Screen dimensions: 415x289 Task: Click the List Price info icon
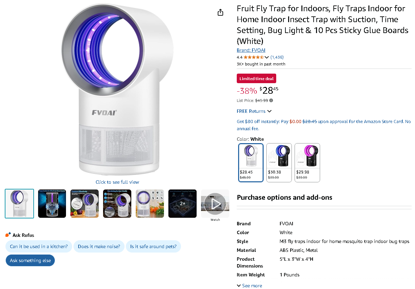[x=271, y=101]
